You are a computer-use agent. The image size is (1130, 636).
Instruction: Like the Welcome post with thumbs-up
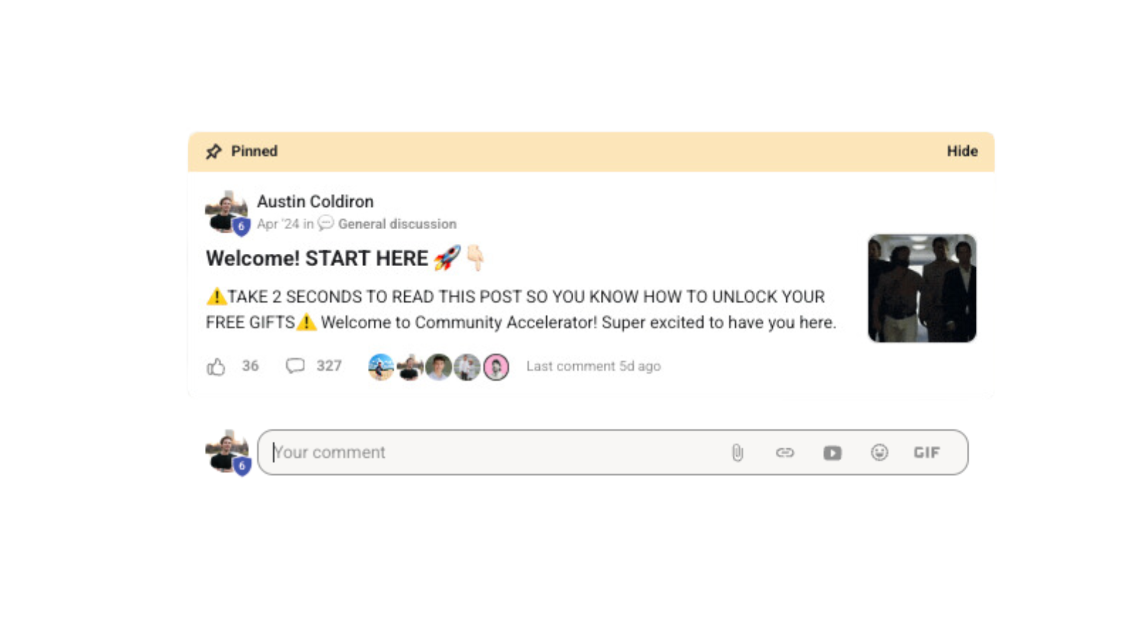pyautogui.click(x=216, y=367)
